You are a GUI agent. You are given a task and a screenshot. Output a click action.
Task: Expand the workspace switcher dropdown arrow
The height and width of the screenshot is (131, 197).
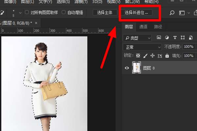pyautogui.click(x=188, y=13)
